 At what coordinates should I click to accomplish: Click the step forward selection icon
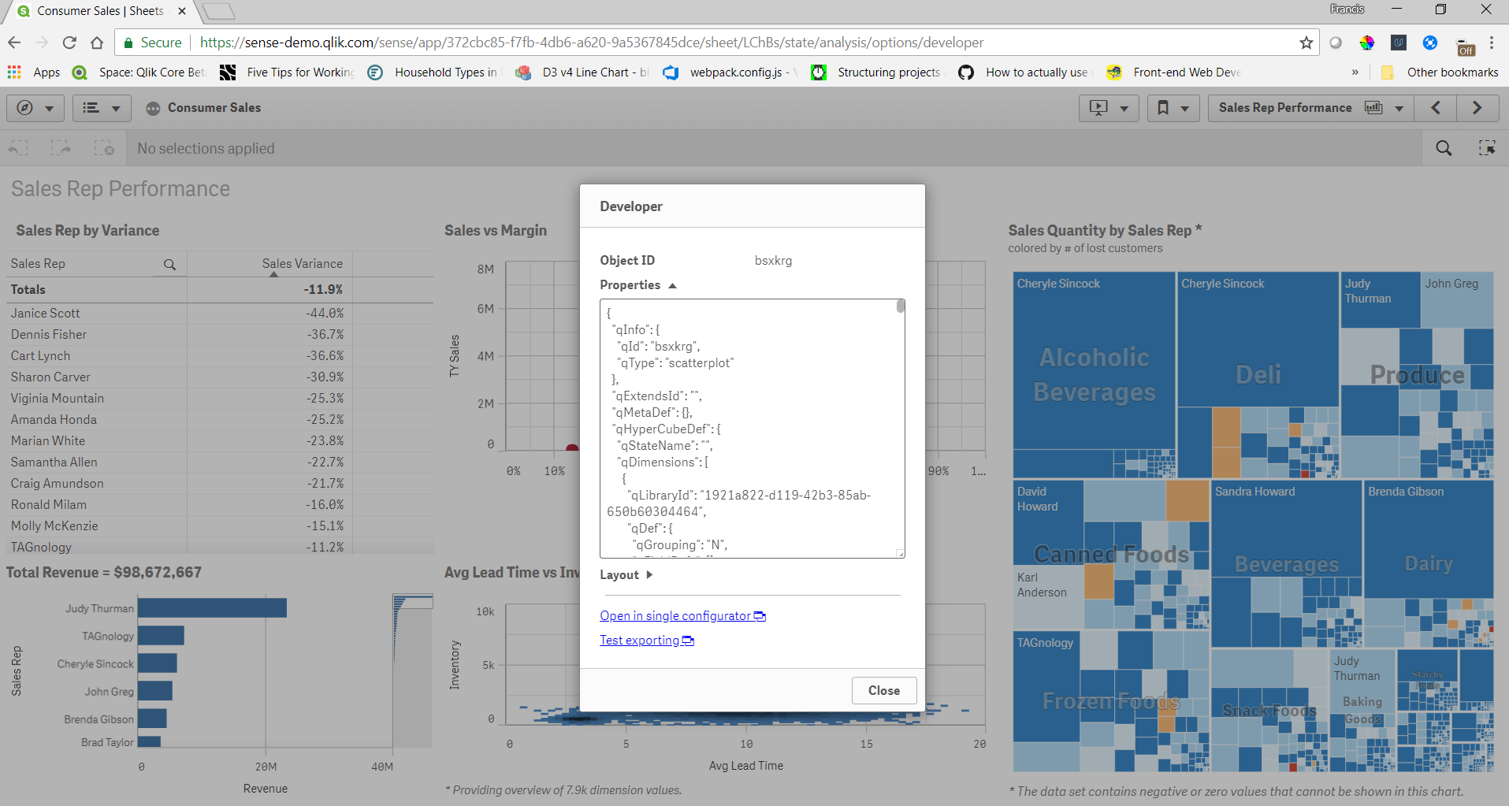61,148
